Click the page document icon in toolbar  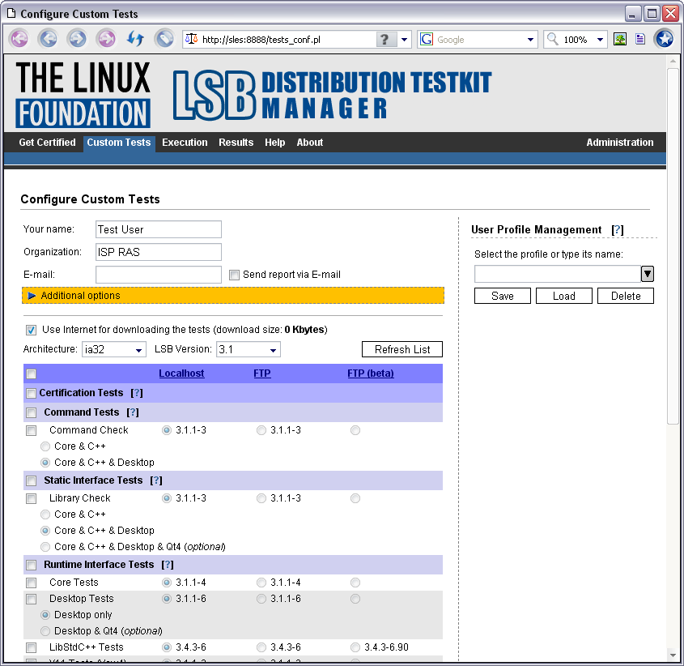(x=640, y=40)
